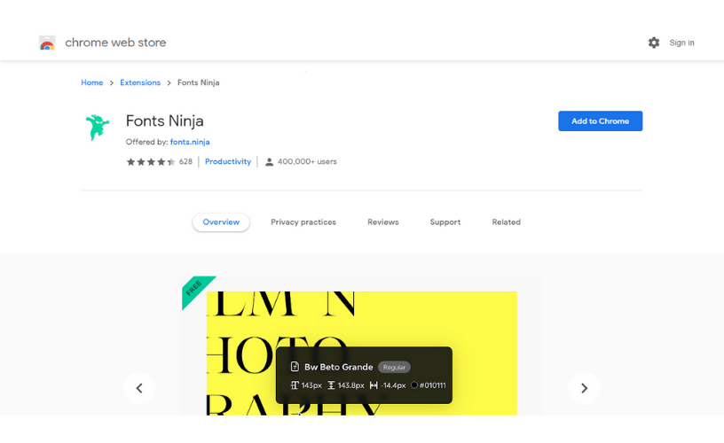Open the Productivity category link
This screenshot has width=724, height=443.
pyautogui.click(x=228, y=162)
